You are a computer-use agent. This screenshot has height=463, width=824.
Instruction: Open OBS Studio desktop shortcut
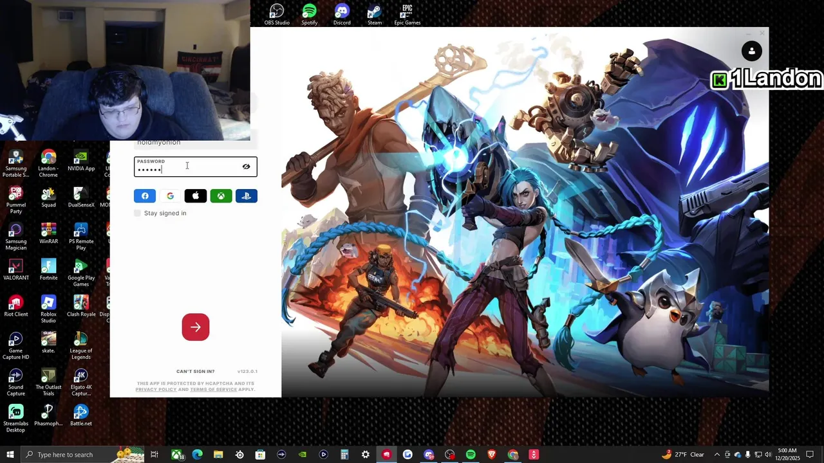(x=277, y=15)
